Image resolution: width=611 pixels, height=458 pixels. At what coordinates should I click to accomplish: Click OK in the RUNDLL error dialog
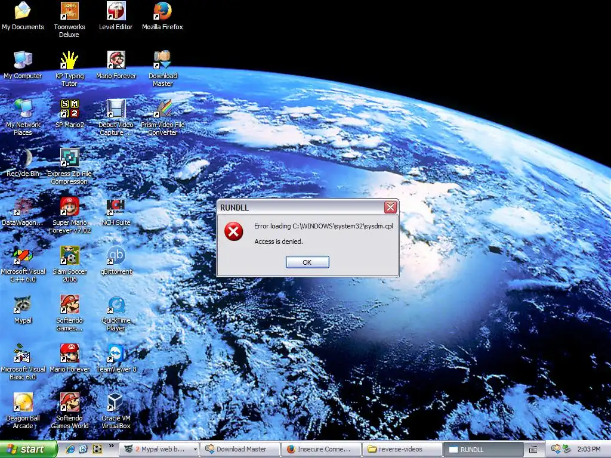(307, 262)
